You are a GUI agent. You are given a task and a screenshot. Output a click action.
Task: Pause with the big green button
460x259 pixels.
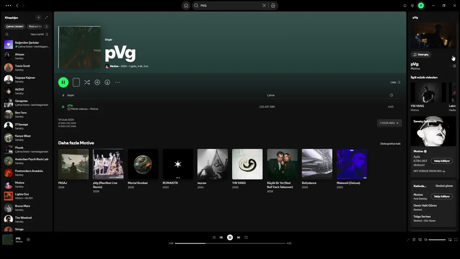click(x=63, y=82)
